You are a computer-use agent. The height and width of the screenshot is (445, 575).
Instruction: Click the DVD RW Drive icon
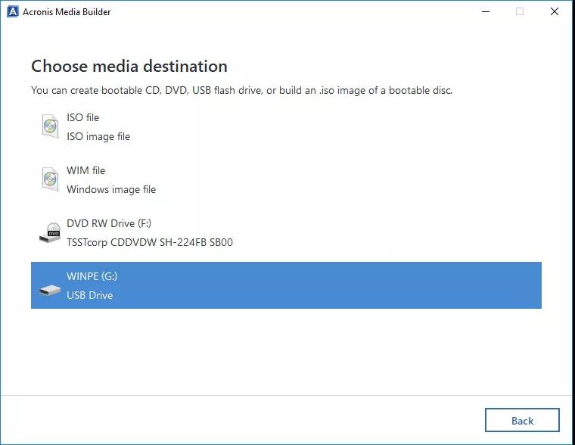(50, 233)
